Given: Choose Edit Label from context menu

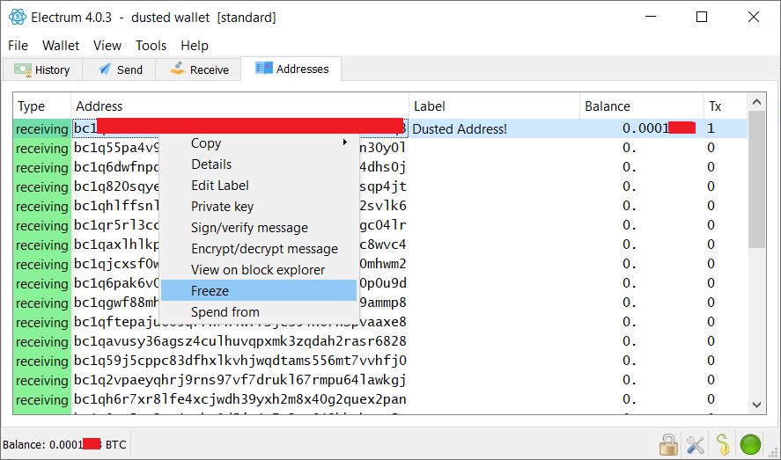Looking at the screenshot, I should (x=259, y=186).
